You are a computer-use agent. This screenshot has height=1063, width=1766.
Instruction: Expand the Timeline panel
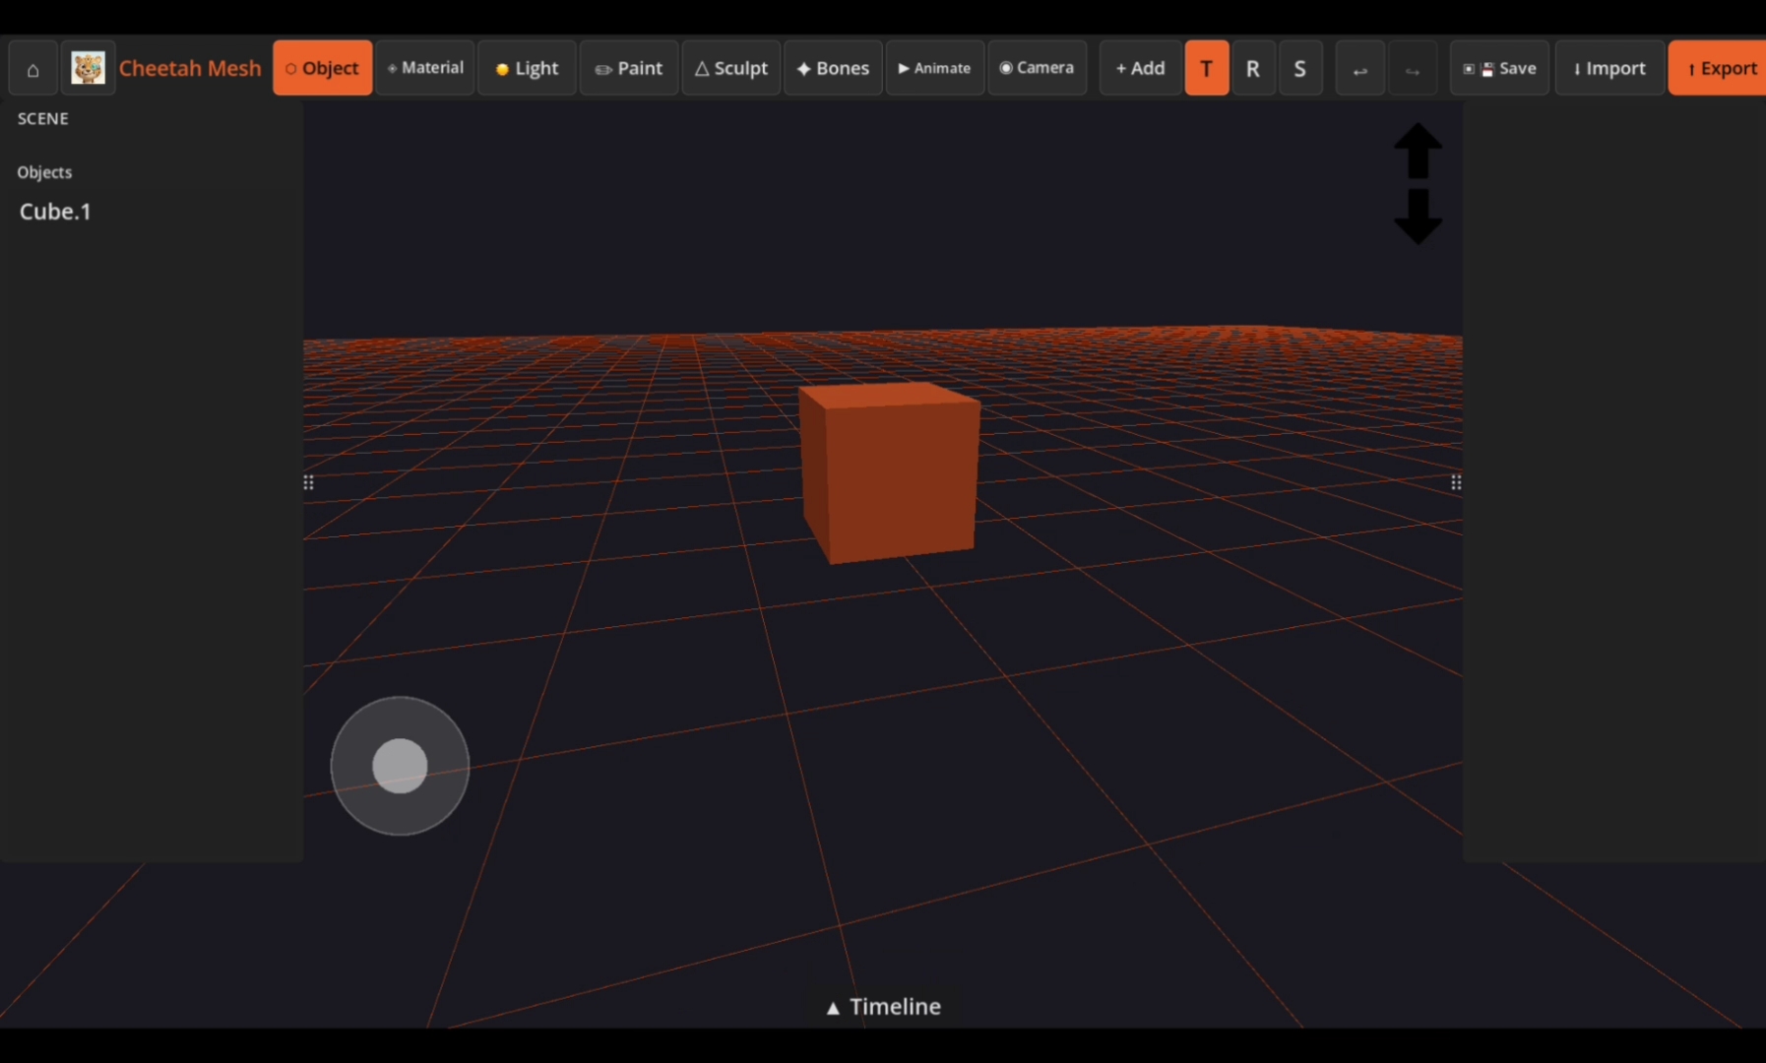883,1006
